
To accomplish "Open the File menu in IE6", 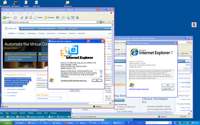I will tap(4, 13).
